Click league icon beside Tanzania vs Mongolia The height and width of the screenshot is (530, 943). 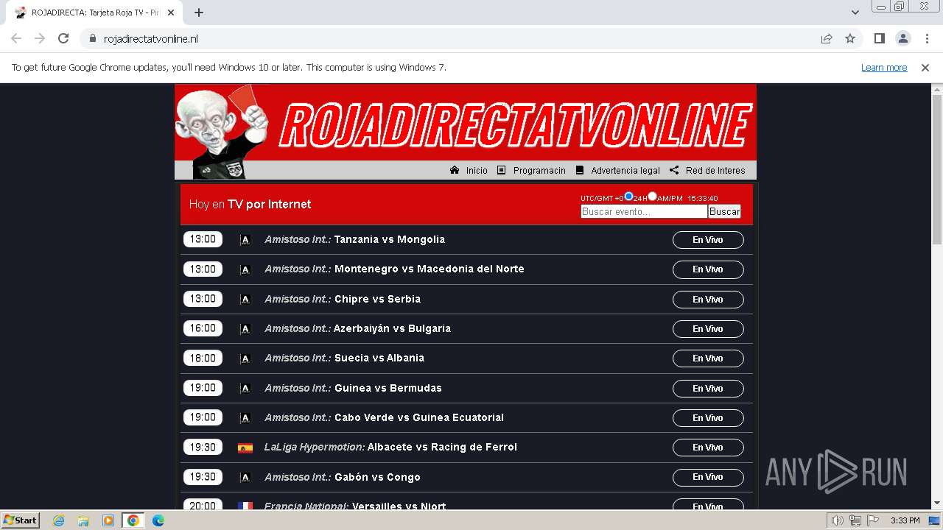point(245,240)
